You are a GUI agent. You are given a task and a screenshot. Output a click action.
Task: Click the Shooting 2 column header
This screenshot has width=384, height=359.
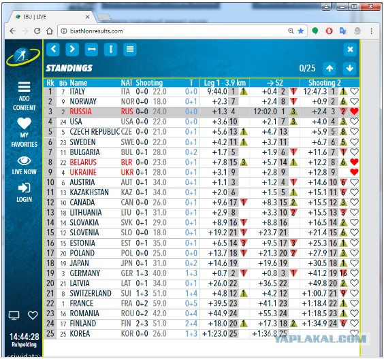point(325,83)
